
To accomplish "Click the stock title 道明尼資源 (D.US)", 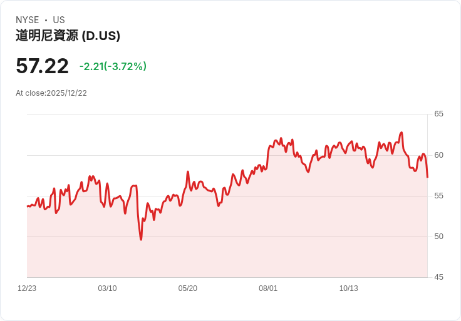I will [x=68, y=36].
